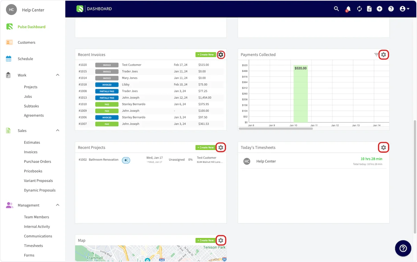417x262 pixels.
Task: Click the plus quick-add icon
Action: tap(379, 9)
